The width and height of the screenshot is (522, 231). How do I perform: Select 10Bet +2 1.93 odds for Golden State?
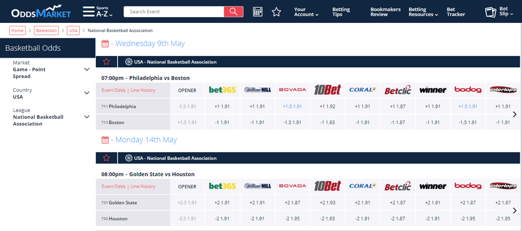(x=328, y=203)
